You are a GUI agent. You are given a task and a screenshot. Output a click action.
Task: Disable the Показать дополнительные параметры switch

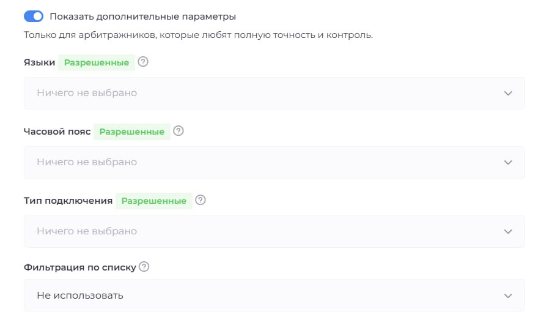click(x=34, y=17)
